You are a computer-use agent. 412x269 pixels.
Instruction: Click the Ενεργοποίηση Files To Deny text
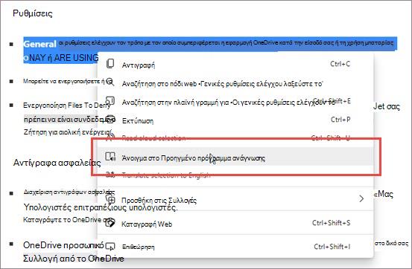click(67, 106)
